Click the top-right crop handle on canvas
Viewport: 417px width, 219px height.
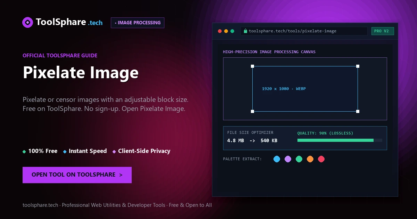pyautogui.click(x=358, y=66)
